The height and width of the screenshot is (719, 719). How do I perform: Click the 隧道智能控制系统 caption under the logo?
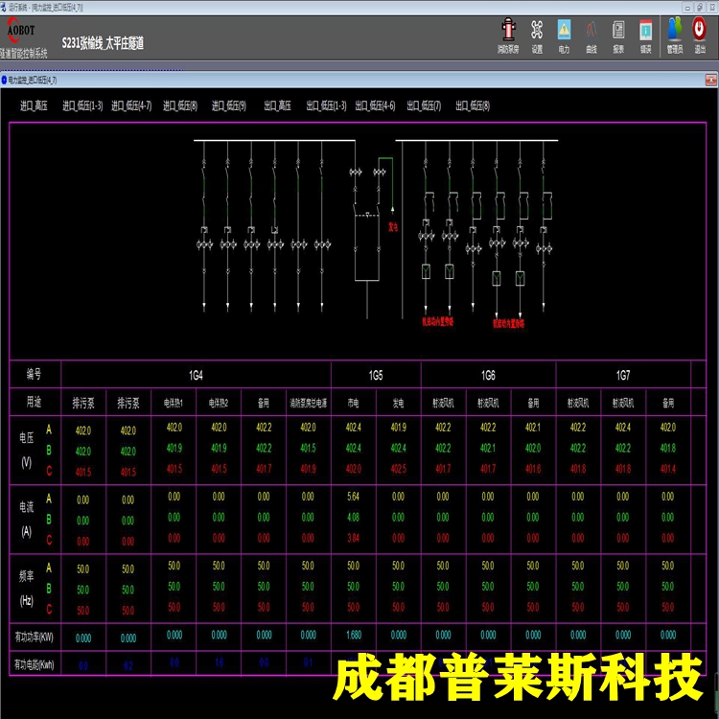click(24, 54)
